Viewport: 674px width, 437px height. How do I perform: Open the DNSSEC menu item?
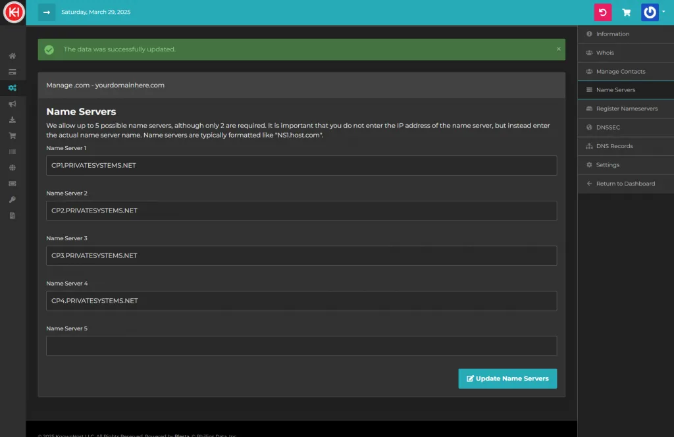coord(608,127)
